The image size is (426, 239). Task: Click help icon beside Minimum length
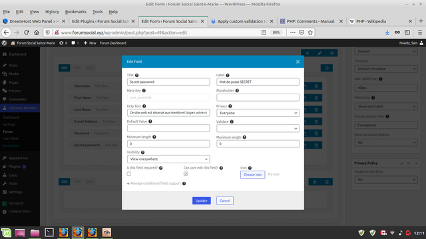tap(154, 137)
